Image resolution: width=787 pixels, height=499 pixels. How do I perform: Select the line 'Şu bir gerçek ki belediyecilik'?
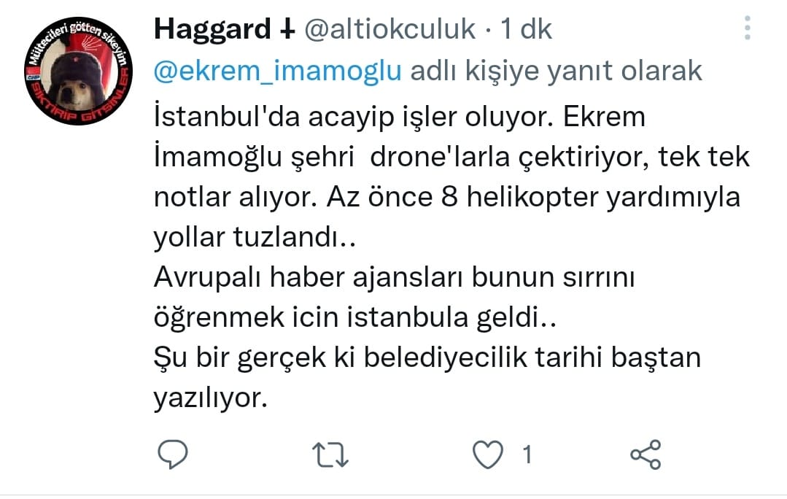click(x=427, y=357)
